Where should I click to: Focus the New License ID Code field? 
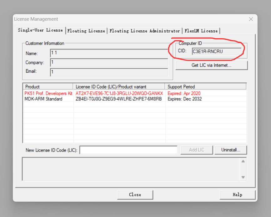click(128, 150)
